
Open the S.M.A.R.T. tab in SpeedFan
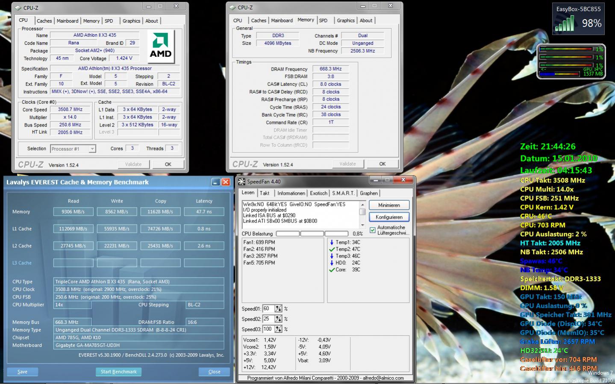(x=343, y=193)
